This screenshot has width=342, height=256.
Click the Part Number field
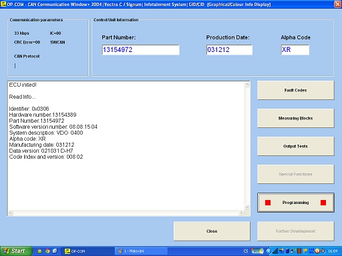point(141,50)
